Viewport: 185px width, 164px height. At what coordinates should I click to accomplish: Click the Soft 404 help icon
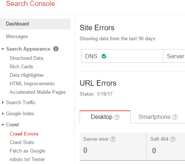(173, 139)
